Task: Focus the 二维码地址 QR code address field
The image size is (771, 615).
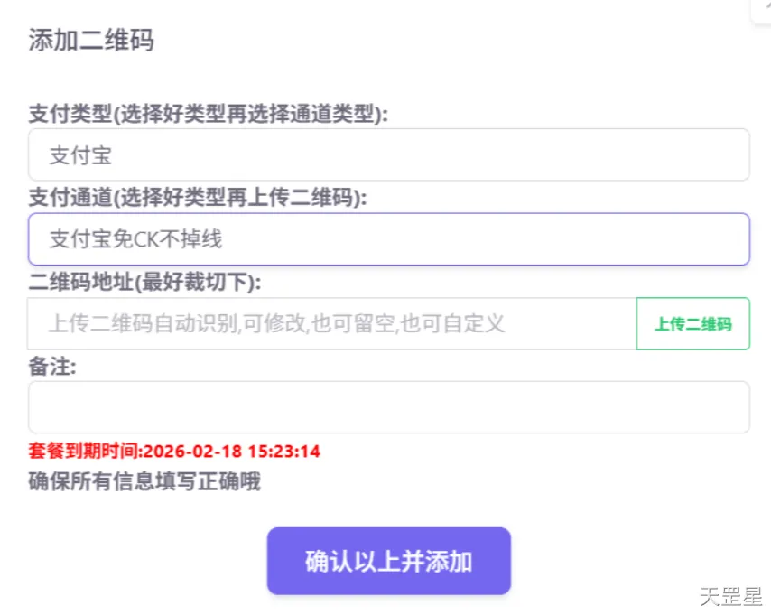Action: (x=331, y=324)
